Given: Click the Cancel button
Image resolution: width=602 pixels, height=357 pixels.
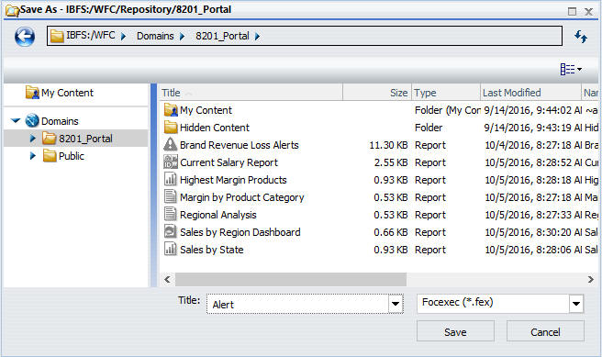Looking at the screenshot, I should click(x=545, y=331).
